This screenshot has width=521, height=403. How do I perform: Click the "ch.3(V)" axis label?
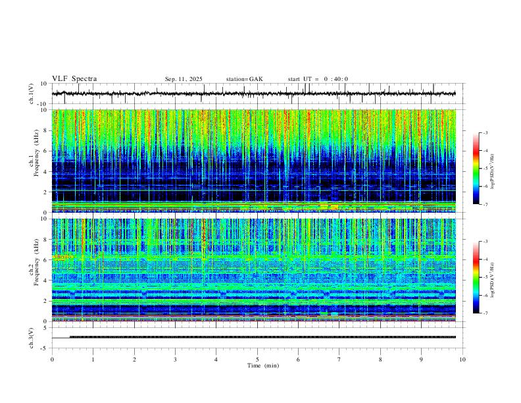32,338
